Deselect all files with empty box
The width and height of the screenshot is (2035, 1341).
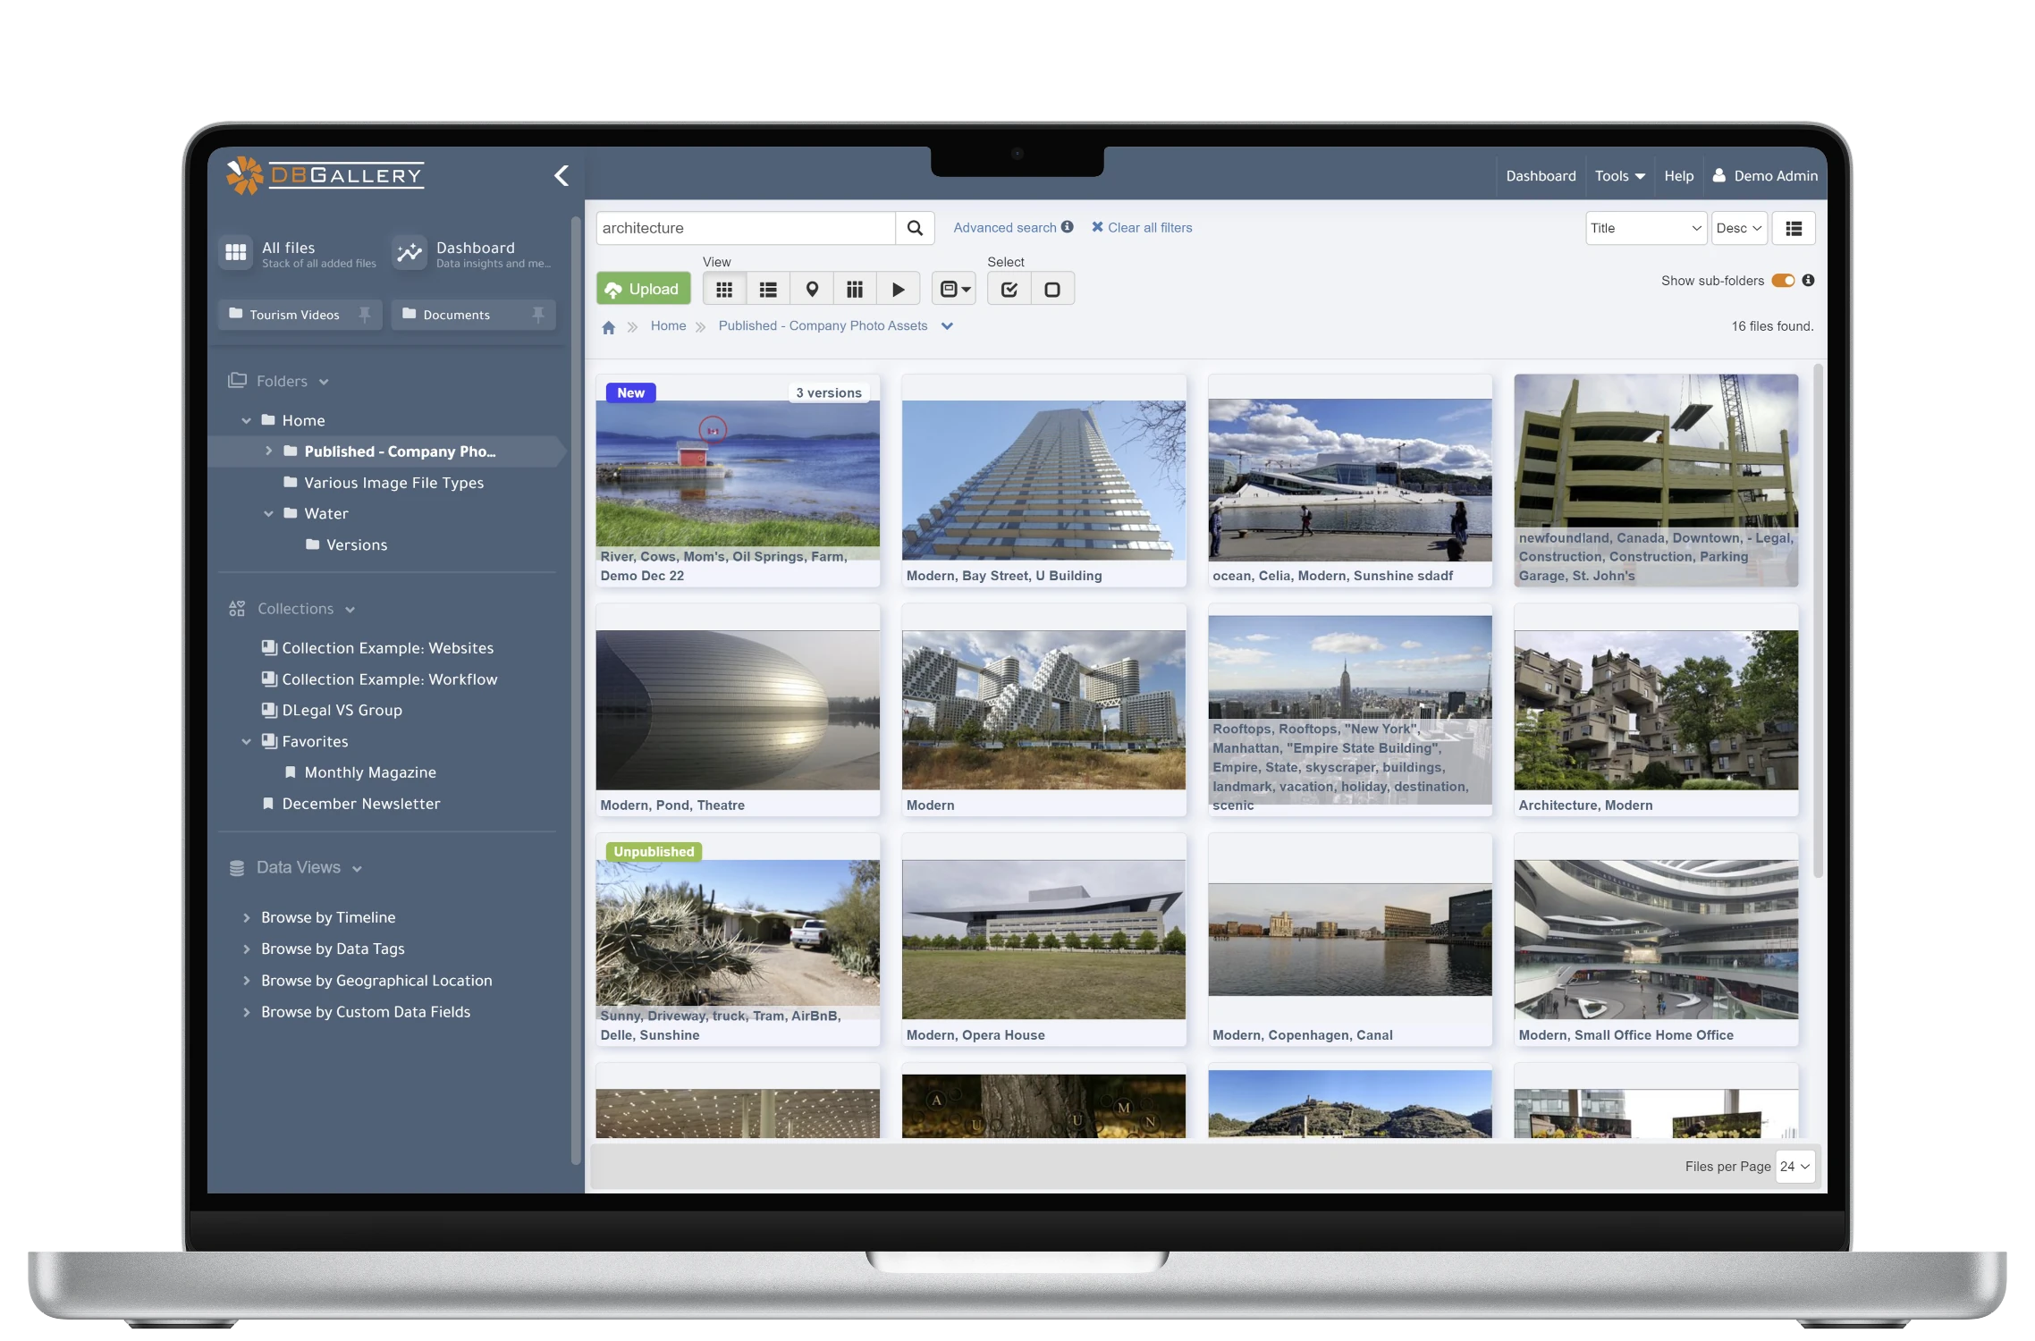(1052, 290)
